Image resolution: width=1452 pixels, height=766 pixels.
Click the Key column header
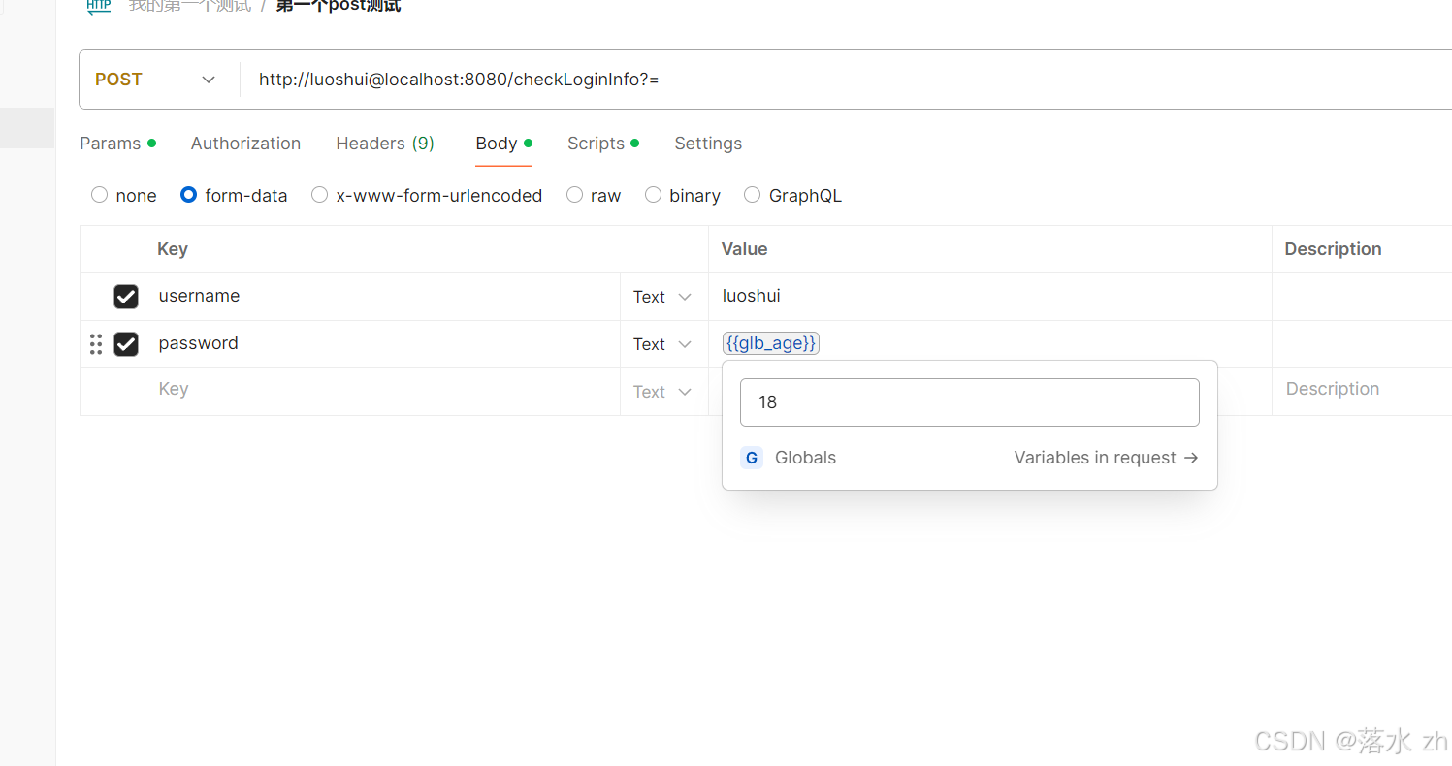click(x=173, y=249)
